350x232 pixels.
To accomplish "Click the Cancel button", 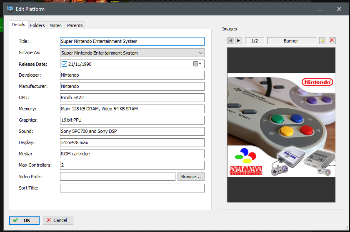I will [58, 220].
